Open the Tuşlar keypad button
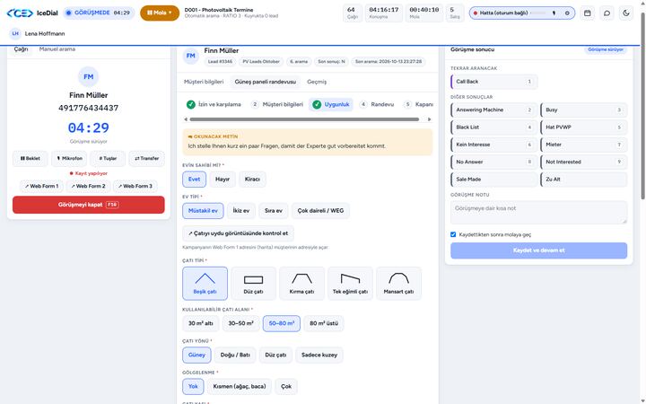 pos(108,158)
